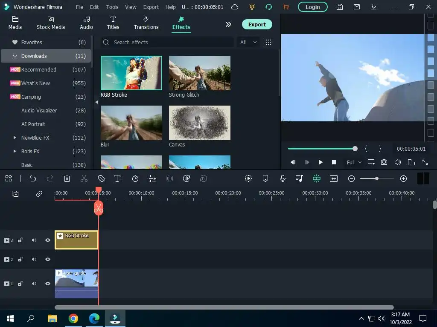Click the save project floppy icon
The image size is (437, 327).
point(339,7)
